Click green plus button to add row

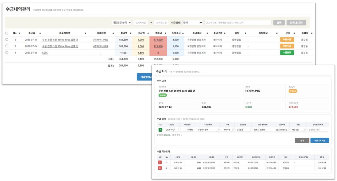tap(160, 130)
